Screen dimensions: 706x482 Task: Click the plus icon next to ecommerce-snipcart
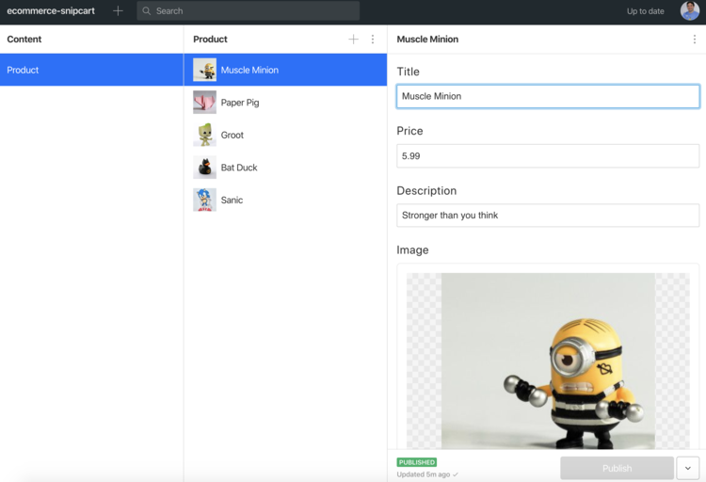(x=118, y=10)
